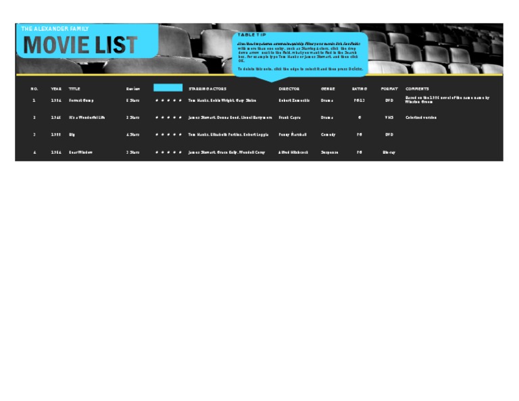The width and height of the screenshot is (519, 401).
Task: Click the STARRING ACTORS column header
Action: [207, 89]
